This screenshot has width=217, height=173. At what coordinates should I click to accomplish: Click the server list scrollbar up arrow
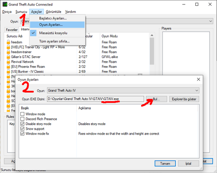pos(152,35)
